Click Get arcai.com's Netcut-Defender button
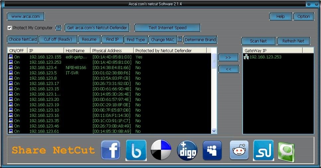321x168 pixels. pos(97,28)
